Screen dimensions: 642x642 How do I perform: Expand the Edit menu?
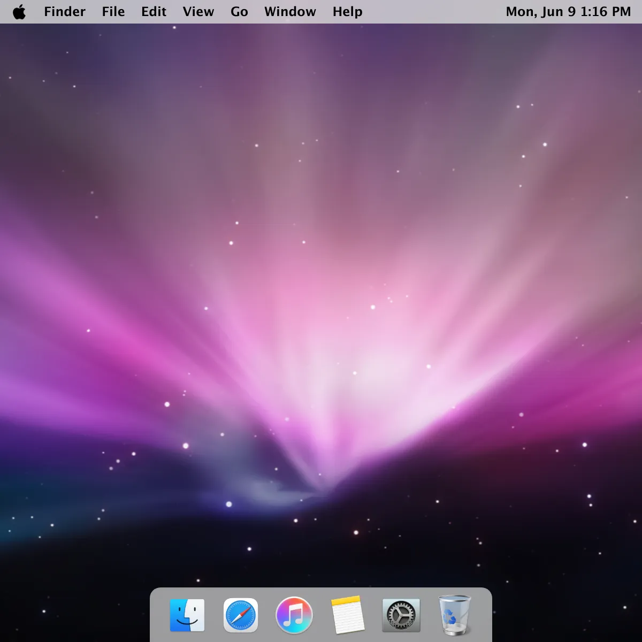[154, 12]
